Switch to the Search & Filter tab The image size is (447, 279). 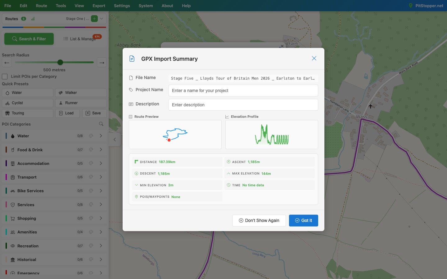(29, 39)
